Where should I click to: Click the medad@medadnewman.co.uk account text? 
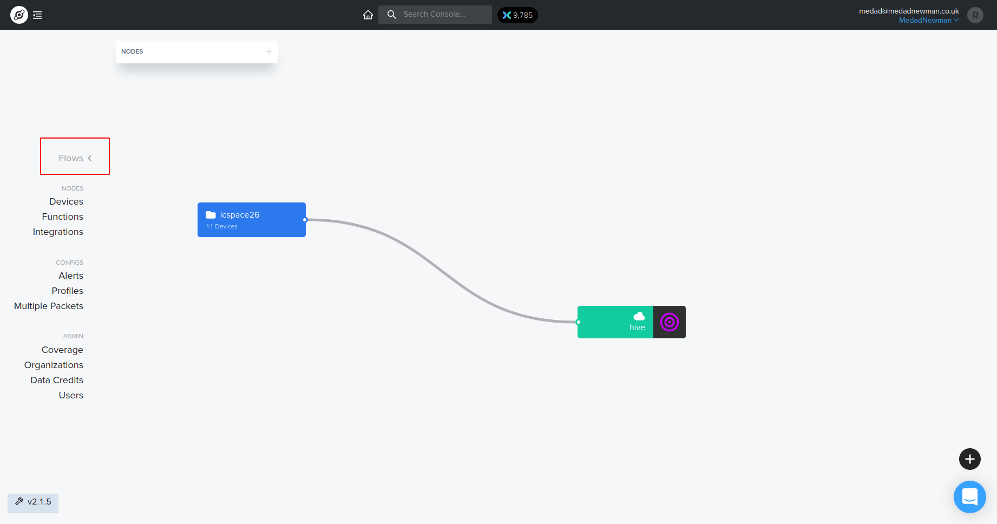pyautogui.click(x=909, y=11)
